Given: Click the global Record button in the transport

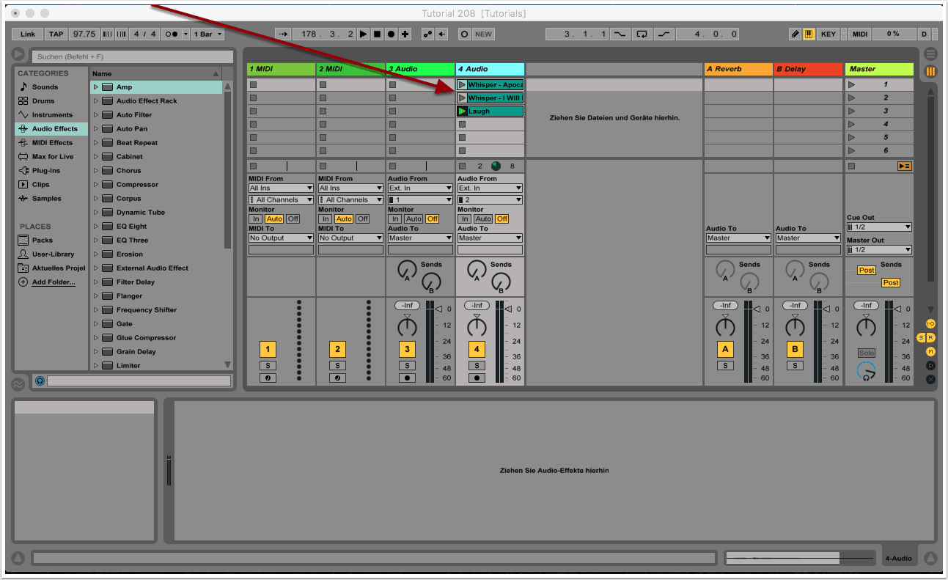Looking at the screenshot, I should coord(391,34).
